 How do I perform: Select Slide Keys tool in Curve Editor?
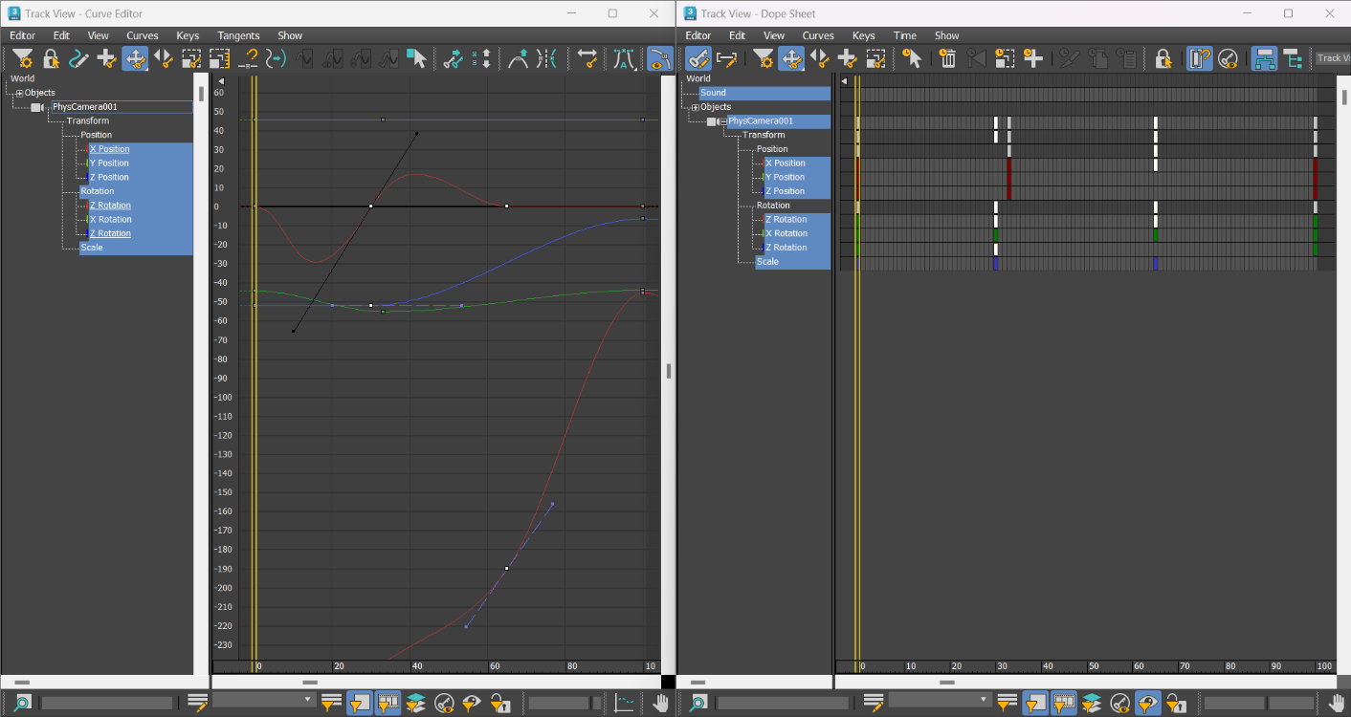(164, 58)
